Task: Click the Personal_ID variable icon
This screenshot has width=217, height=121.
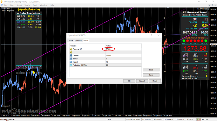Action: (x=71, y=49)
